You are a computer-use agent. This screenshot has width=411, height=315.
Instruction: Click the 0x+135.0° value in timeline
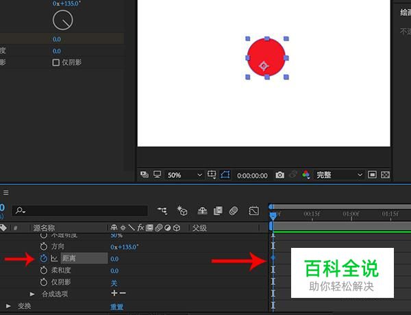tap(124, 247)
